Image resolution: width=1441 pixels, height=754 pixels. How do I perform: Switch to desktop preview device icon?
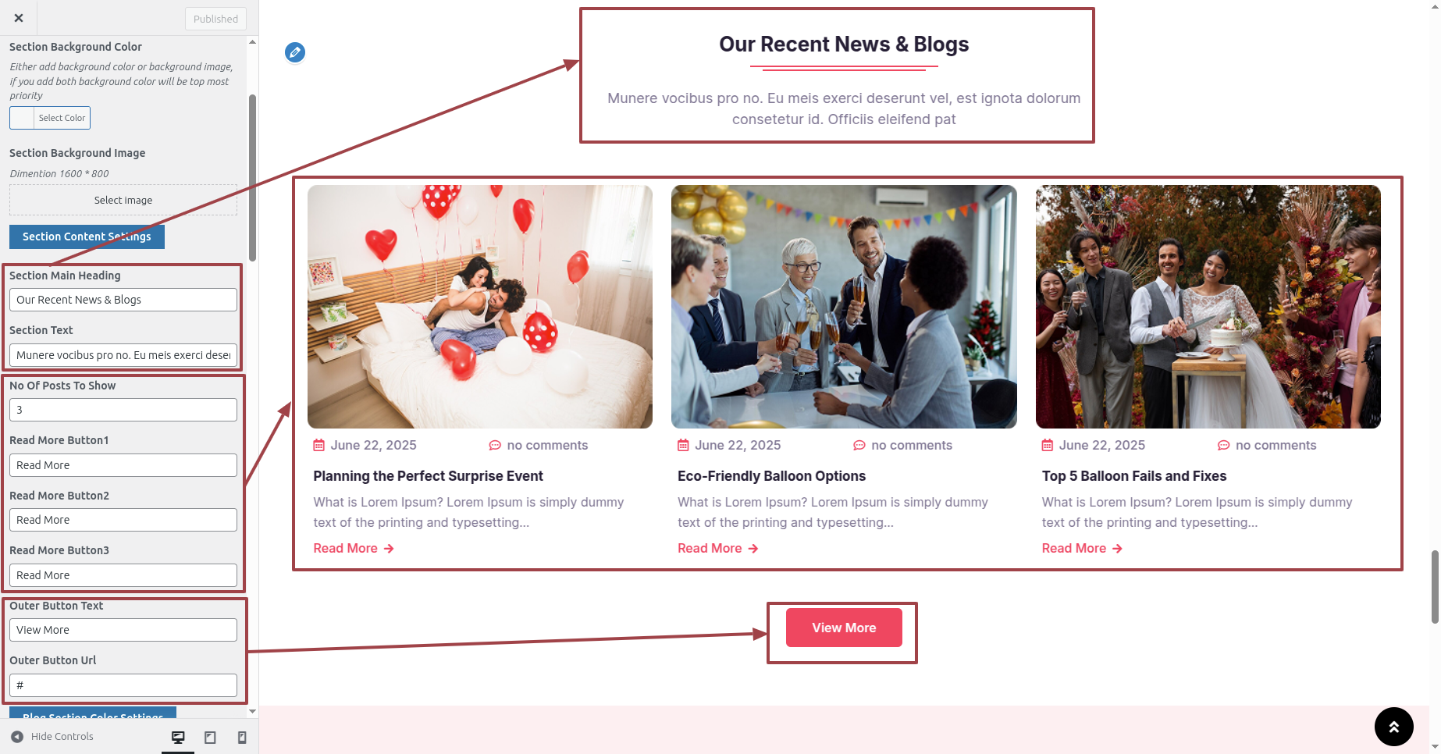pyautogui.click(x=178, y=737)
